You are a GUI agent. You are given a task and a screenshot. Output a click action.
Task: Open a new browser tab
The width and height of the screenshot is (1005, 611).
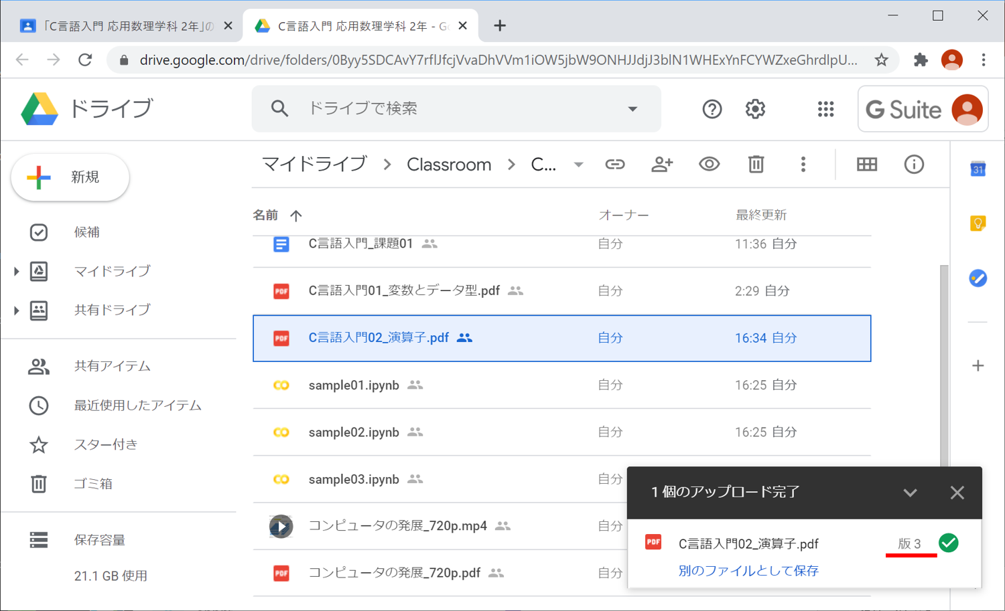500,26
